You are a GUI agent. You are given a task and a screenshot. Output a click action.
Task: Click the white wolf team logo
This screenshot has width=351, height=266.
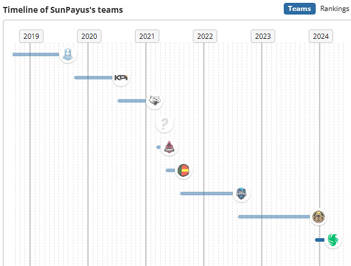pyautogui.click(x=154, y=101)
